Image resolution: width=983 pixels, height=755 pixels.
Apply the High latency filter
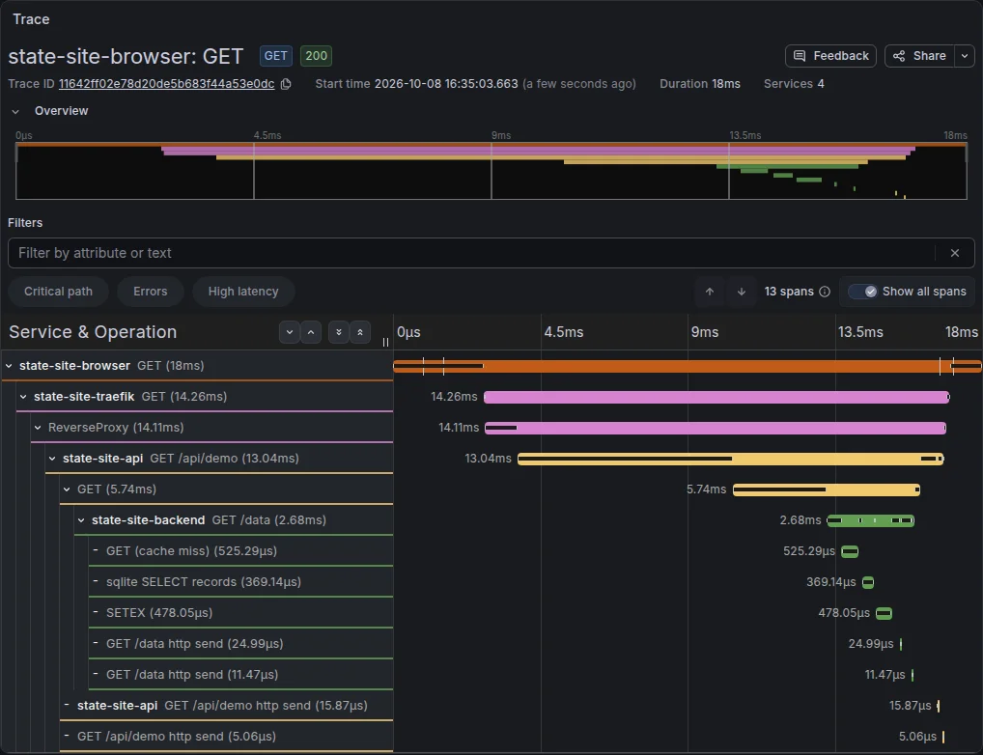tap(243, 292)
